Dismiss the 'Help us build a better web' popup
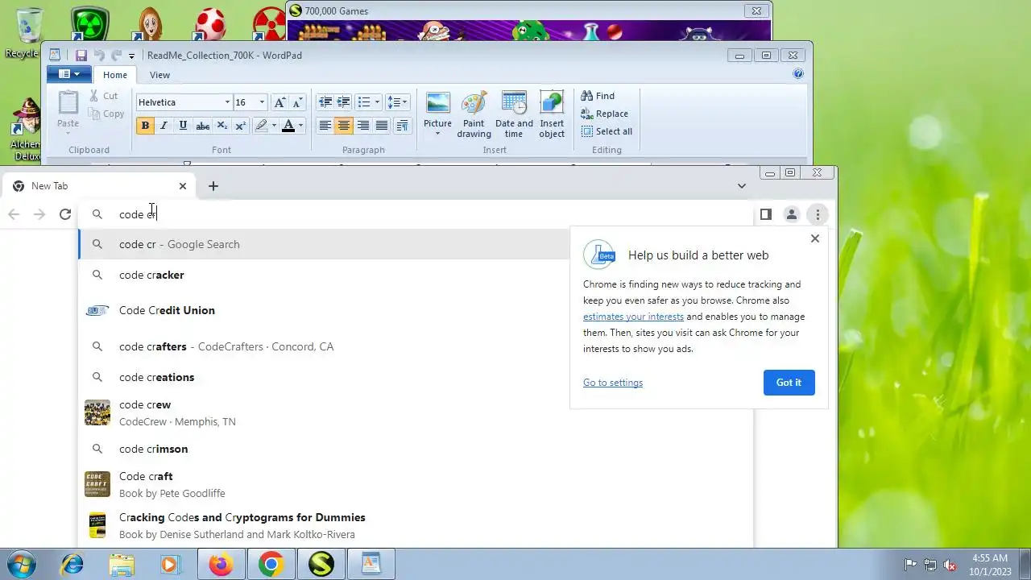1031x580 pixels. point(815,238)
